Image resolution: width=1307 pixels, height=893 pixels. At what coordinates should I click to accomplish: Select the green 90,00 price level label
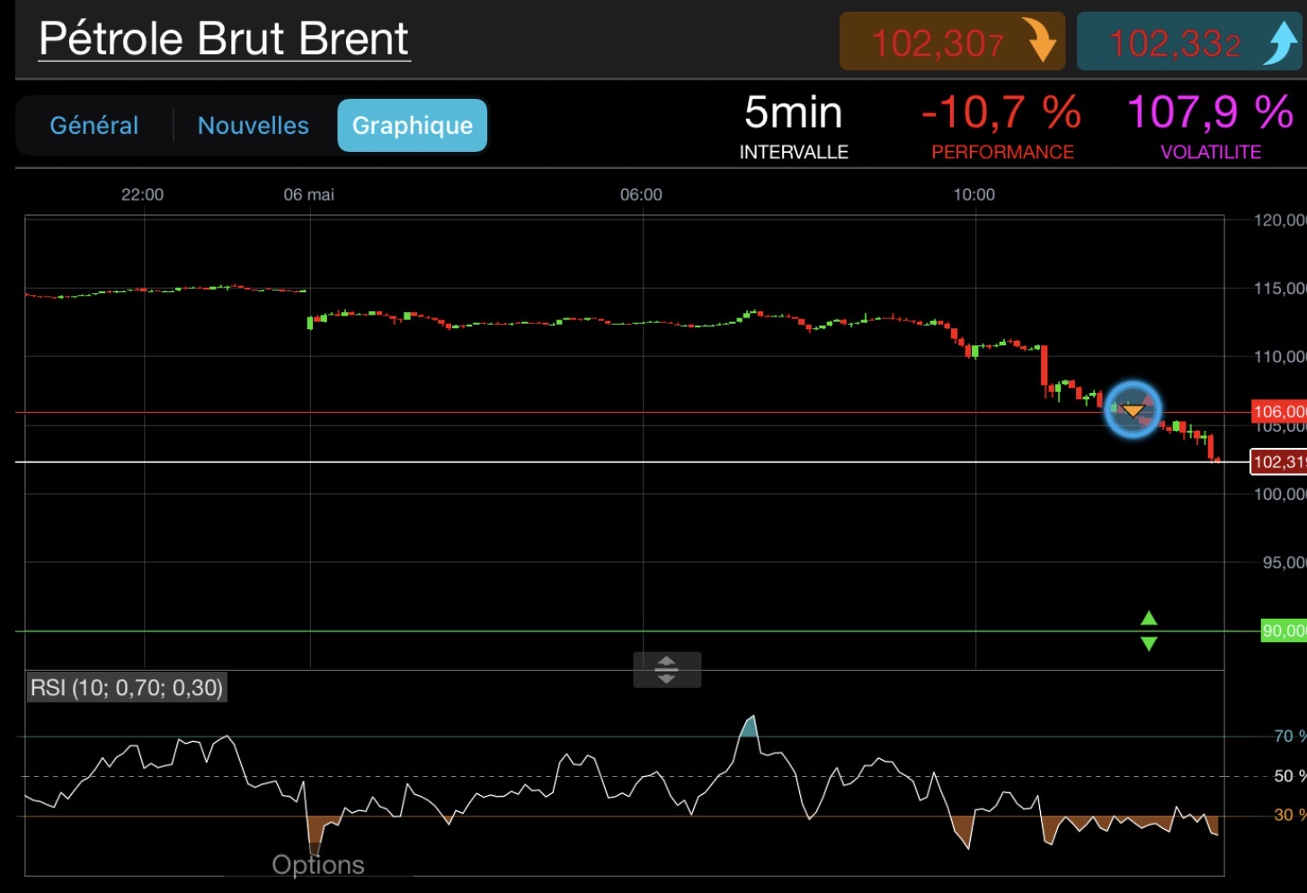pyautogui.click(x=1284, y=631)
